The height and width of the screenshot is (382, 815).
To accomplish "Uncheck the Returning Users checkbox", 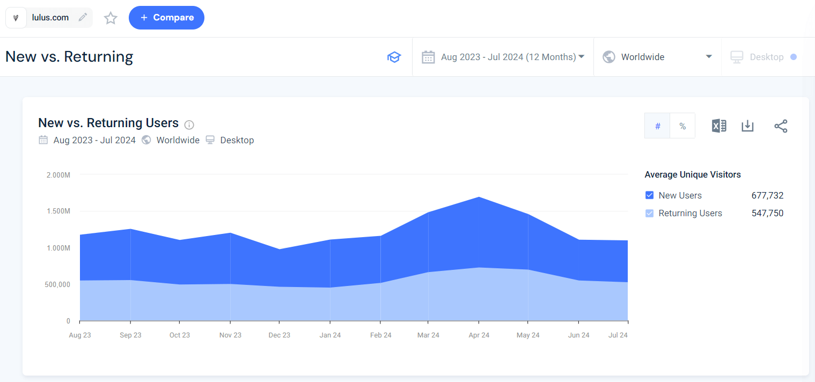I will coord(649,213).
